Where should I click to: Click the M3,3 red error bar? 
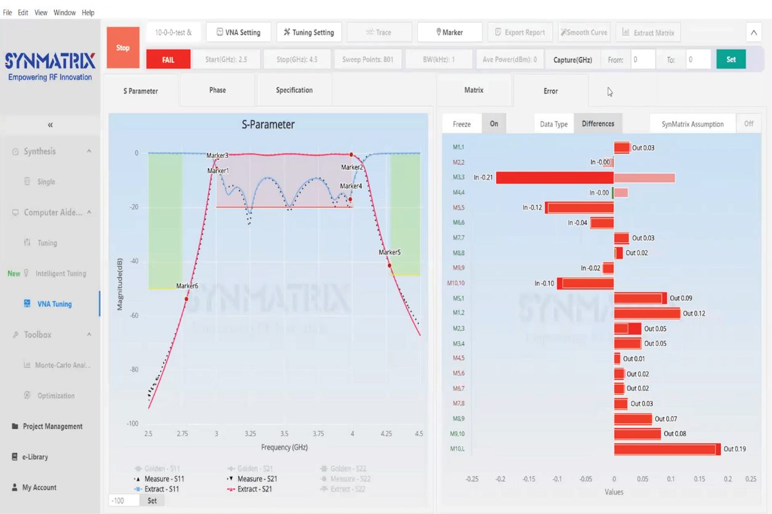click(555, 178)
